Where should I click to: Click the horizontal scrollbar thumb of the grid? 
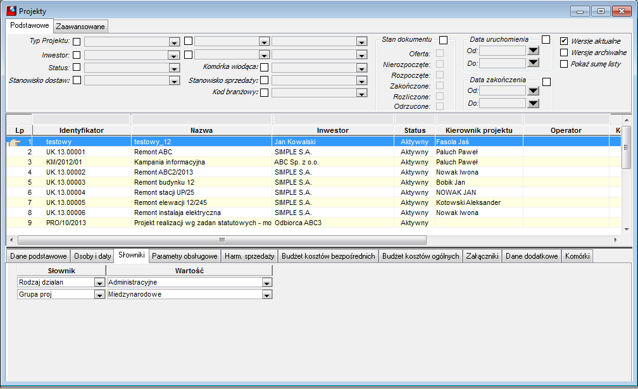(x=222, y=240)
